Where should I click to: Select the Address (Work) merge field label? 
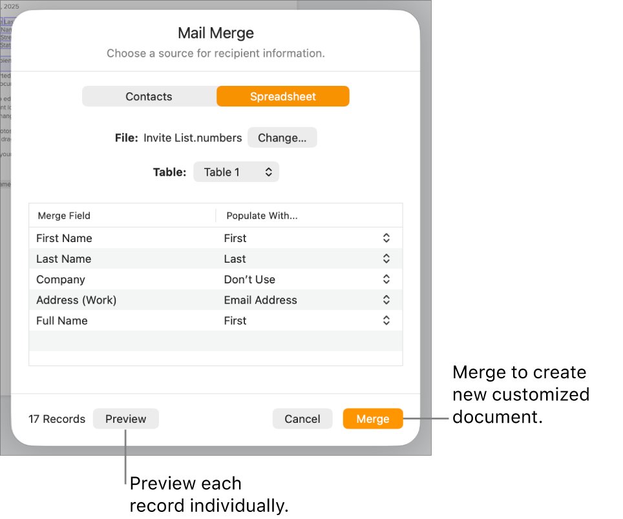[x=76, y=300]
